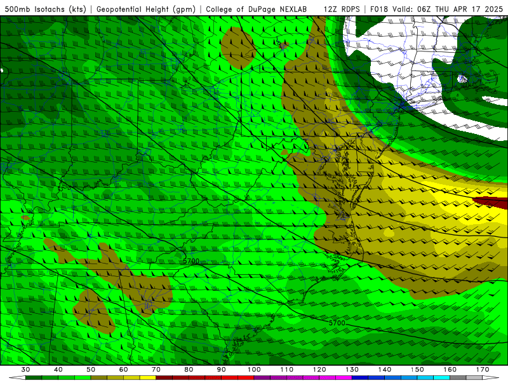Pick the cyan swatch just below 160
Viewport: 508px width, 381px height.
coord(441,378)
